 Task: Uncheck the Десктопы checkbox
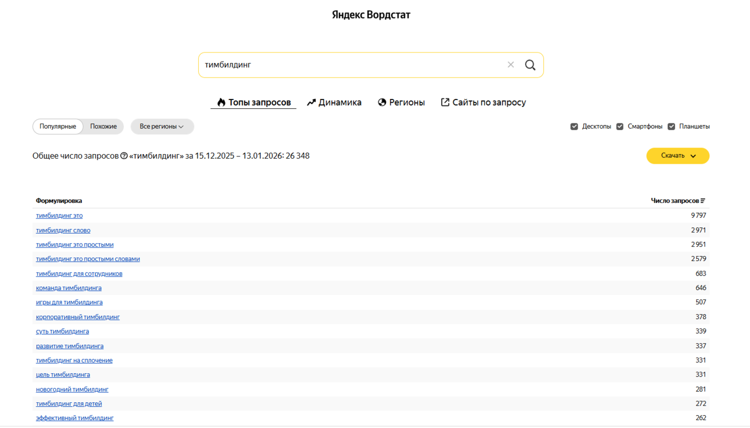tap(574, 126)
